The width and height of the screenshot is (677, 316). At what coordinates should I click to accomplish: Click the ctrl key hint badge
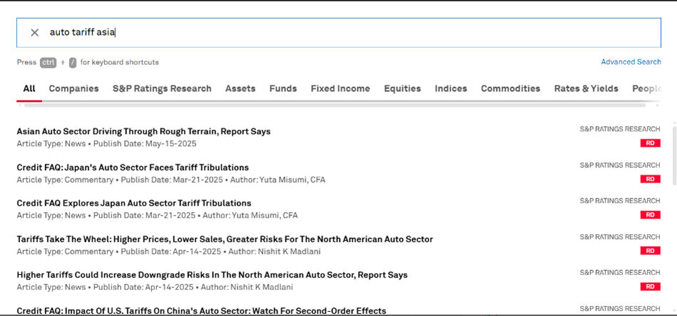click(x=48, y=63)
